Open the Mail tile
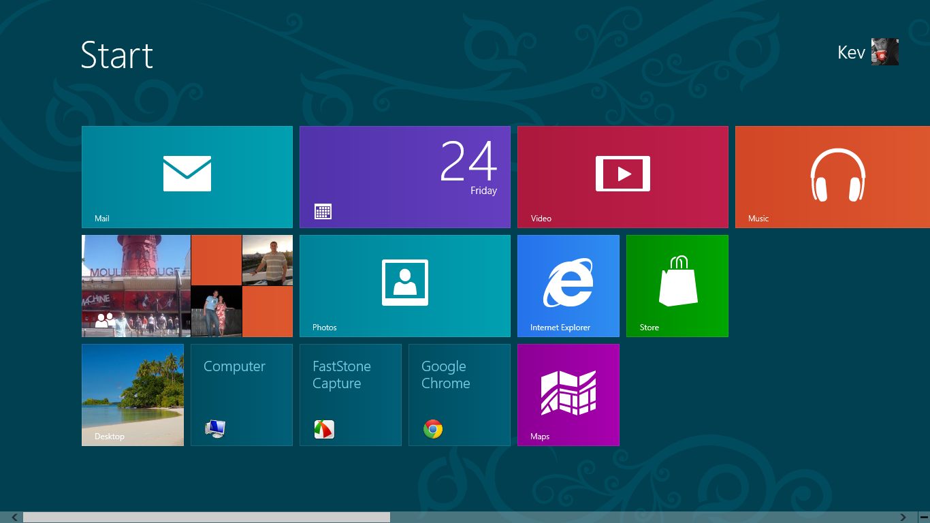The width and height of the screenshot is (930, 523). coord(187,176)
